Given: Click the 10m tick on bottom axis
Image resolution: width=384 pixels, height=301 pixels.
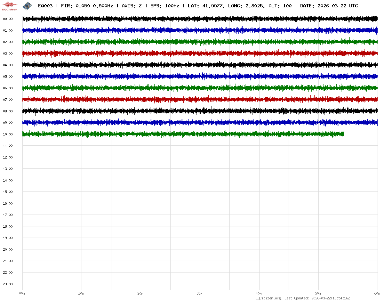Looking at the screenshot, I should 81,293.
